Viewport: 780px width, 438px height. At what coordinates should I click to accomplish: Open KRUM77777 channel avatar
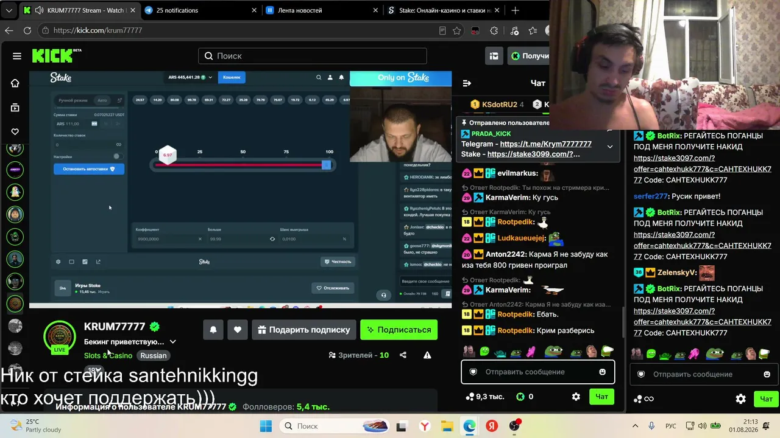[59, 336]
